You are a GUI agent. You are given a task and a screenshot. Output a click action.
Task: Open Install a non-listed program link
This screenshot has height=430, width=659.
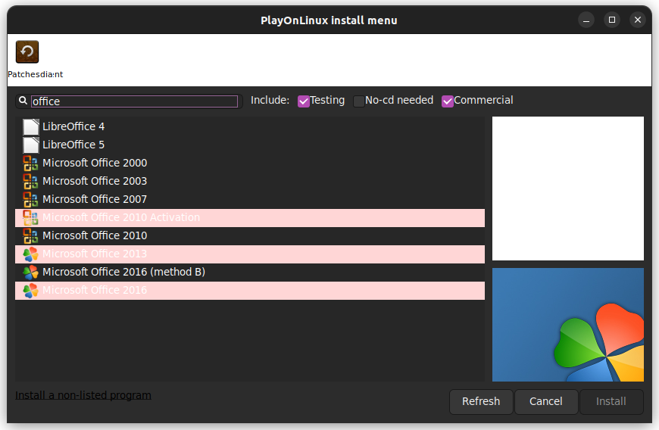coord(83,395)
